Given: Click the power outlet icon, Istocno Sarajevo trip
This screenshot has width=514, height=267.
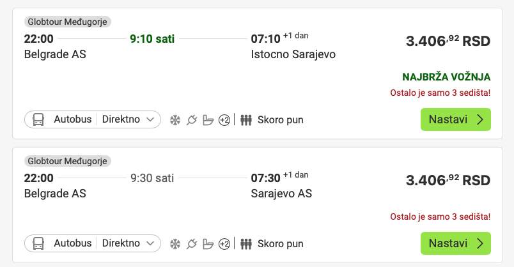Looking at the screenshot, I should [191, 119].
